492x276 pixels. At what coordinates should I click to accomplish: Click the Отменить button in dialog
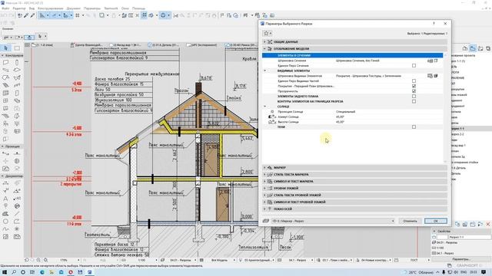coord(410,221)
